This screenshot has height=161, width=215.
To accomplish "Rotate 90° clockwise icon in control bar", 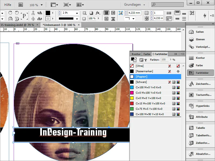I will (x=10, y=13).
